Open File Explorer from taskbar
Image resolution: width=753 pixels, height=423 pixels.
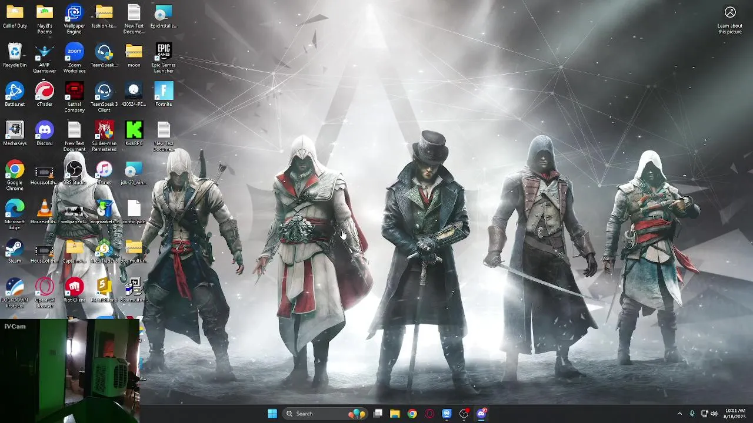coord(395,414)
